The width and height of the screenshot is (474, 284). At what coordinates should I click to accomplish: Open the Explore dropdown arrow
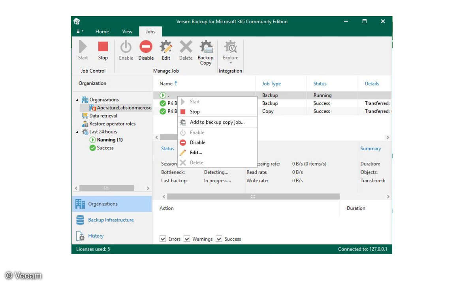(x=231, y=63)
